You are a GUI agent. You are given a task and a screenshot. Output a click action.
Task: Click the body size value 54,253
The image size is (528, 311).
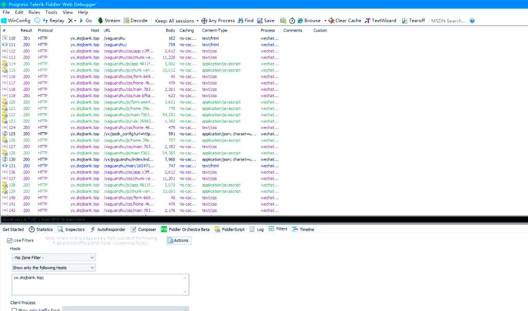pos(169,115)
